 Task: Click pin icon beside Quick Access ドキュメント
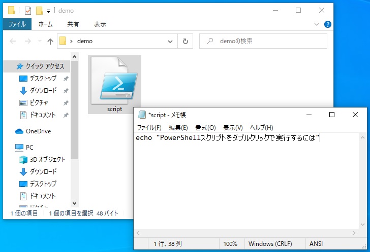[66, 115]
